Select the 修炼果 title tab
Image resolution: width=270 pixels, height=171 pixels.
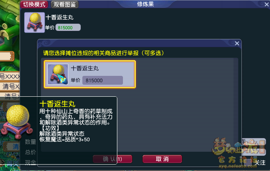point(145,4)
